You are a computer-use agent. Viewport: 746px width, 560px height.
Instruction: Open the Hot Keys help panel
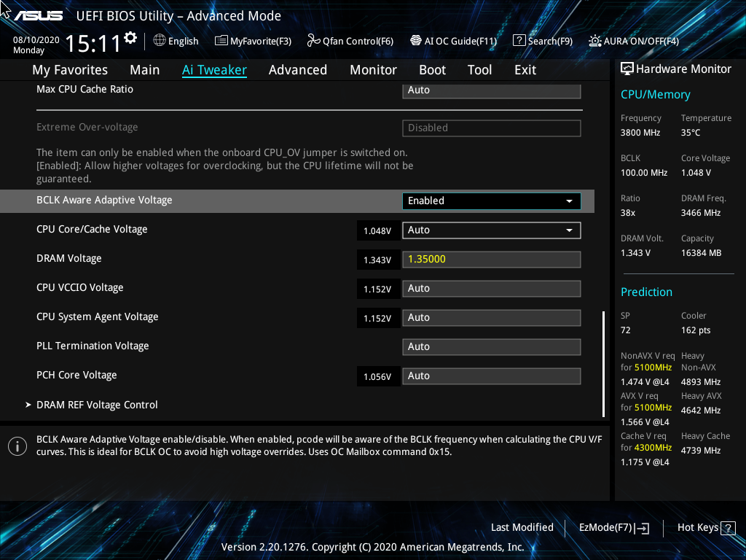(698, 527)
